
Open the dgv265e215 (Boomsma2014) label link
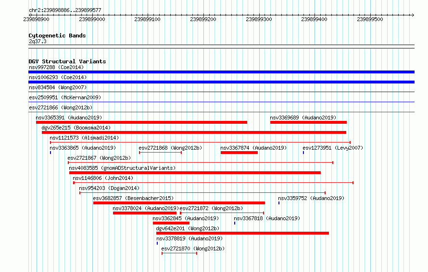(x=76, y=128)
